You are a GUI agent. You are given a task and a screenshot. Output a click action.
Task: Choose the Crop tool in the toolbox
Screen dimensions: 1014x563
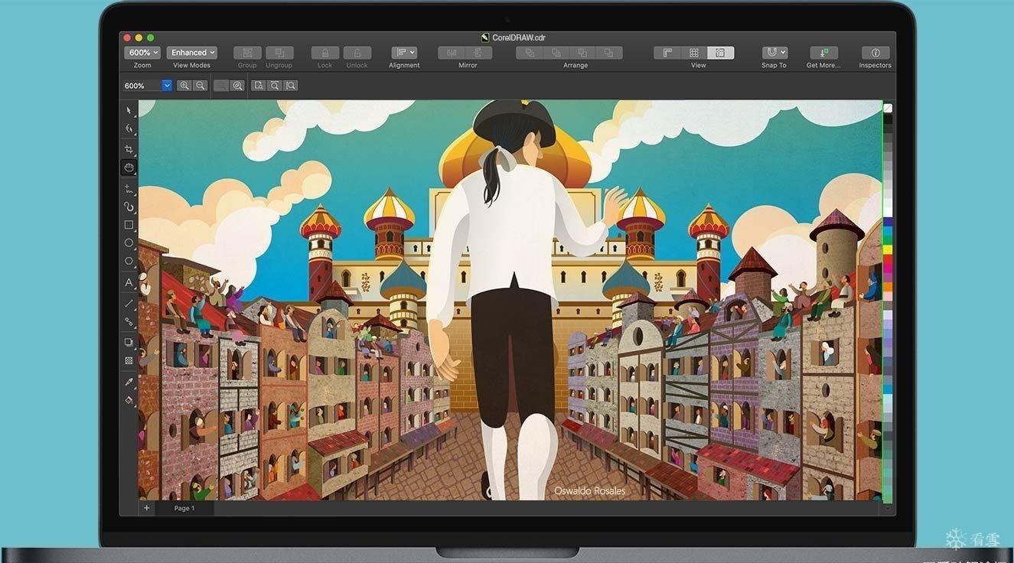pos(129,148)
